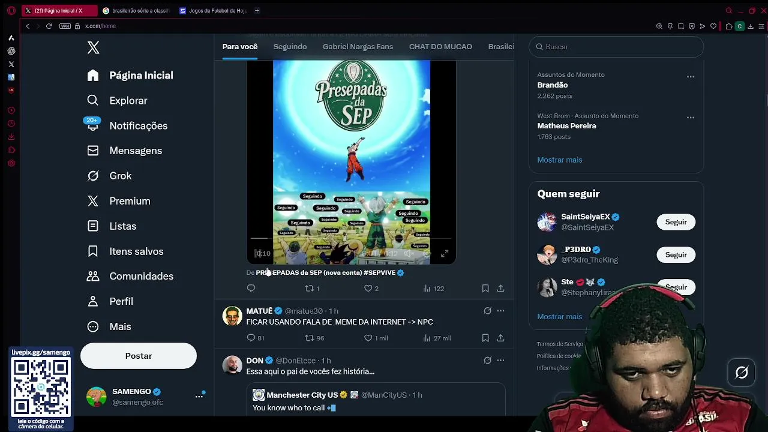Open Grok actions on MATUÊ's post

point(487,311)
